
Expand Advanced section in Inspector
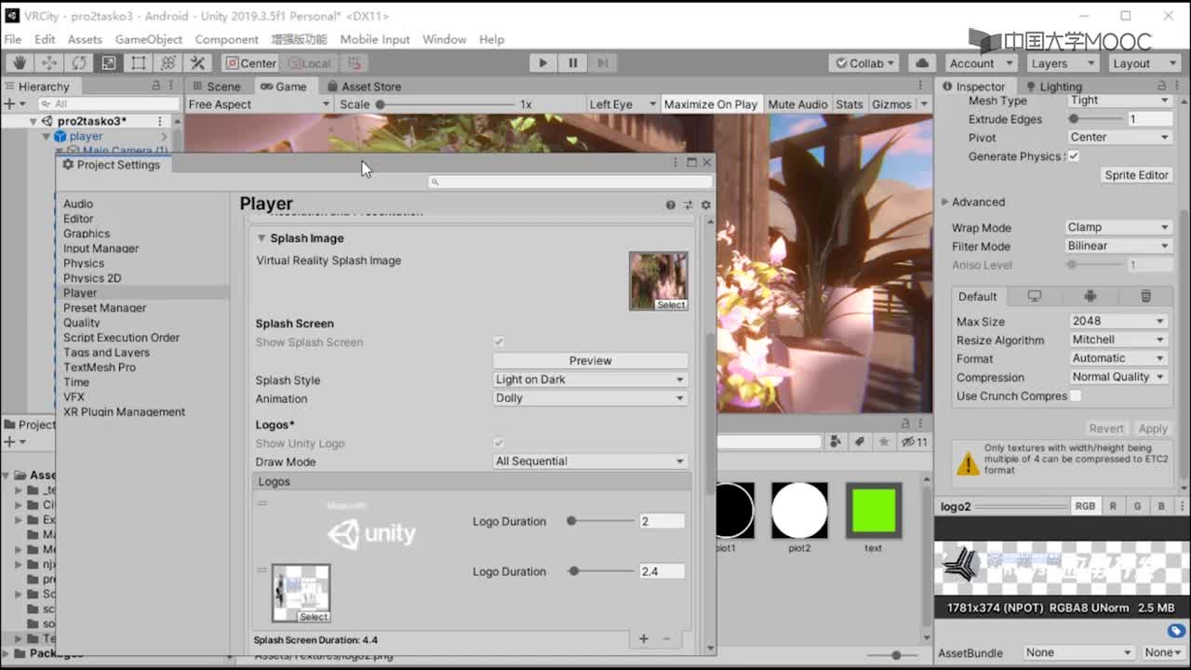[945, 202]
